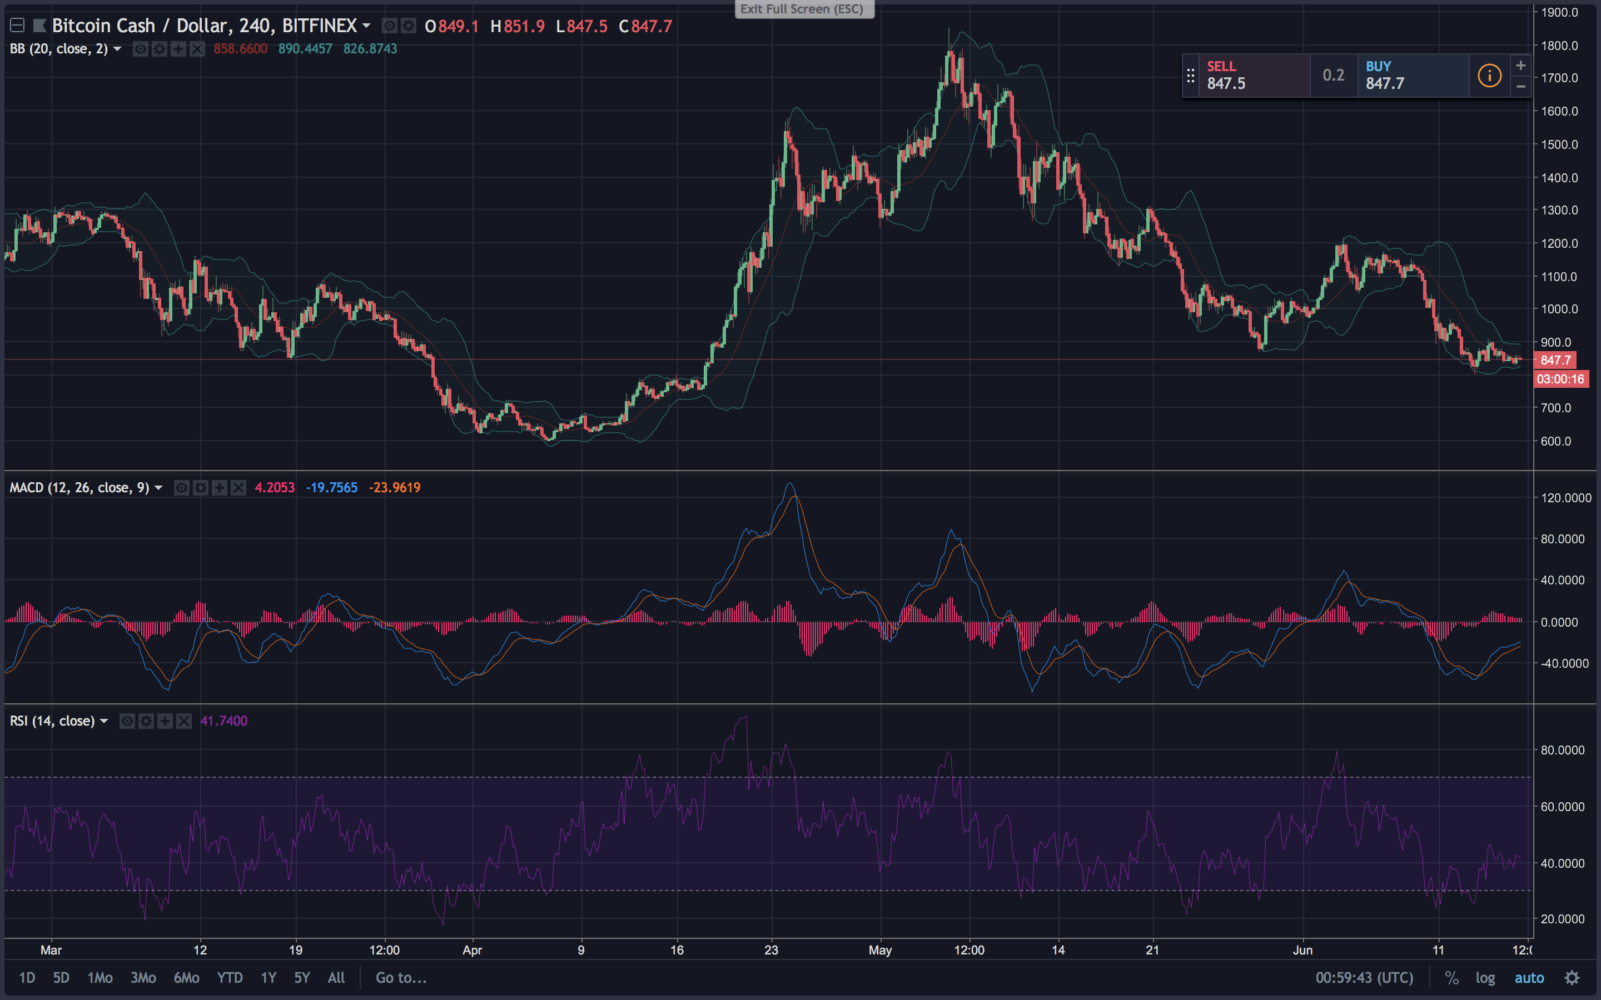Click the plus icon on MACD indicator
Image resolution: width=1601 pixels, height=1000 pixels.
pyautogui.click(x=219, y=488)
